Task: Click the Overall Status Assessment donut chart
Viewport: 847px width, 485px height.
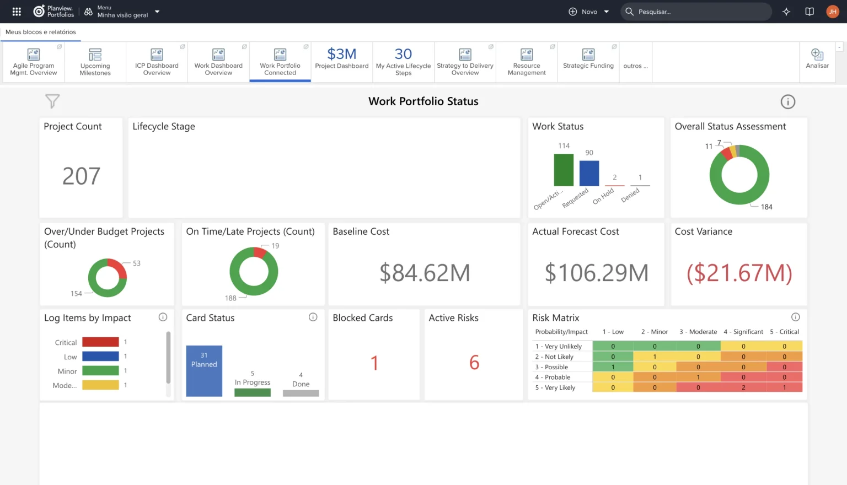Action: tap(739, 175)
